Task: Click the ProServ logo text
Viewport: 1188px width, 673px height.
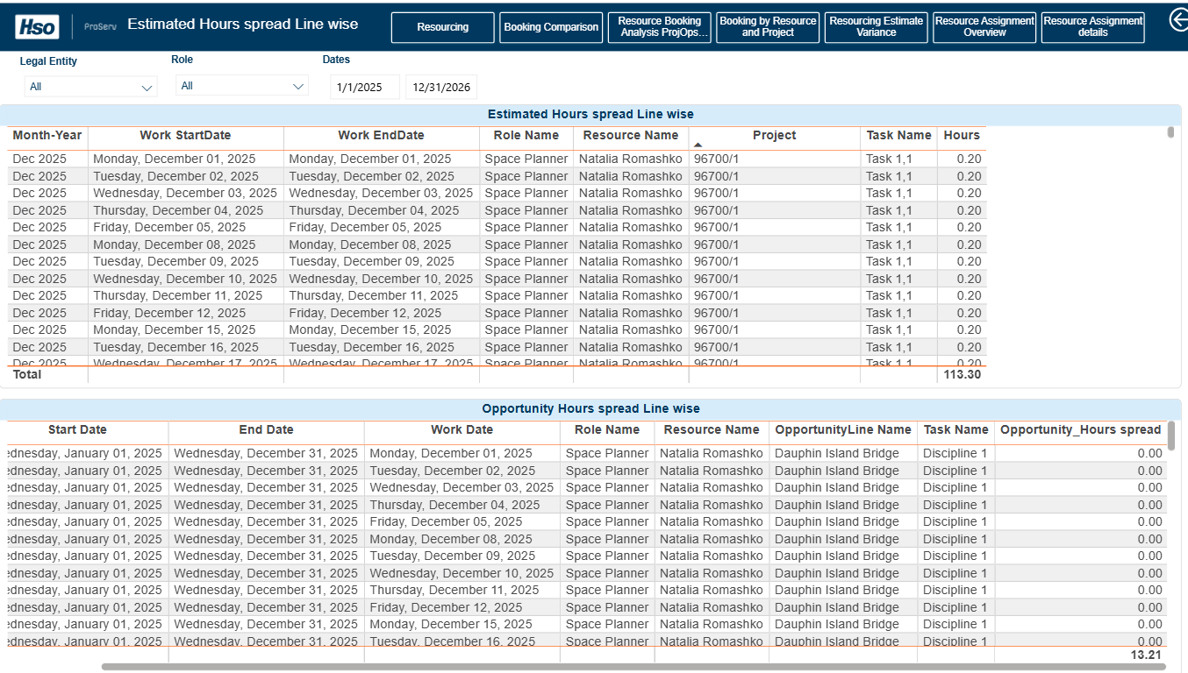Action: pyautogui.click(x=100, y=26)
